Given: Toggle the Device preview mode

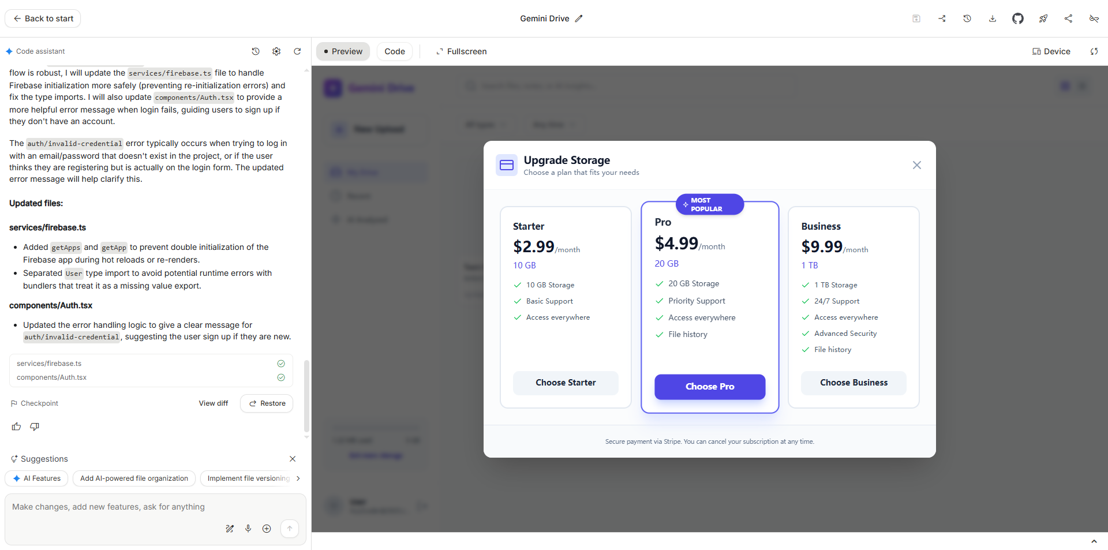Looking at the screenshot, I should click(x=1051, y=51).
